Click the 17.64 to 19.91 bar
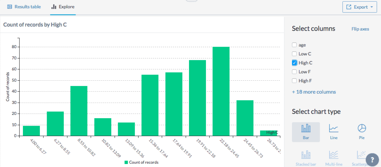381x167 pixels. 174,104
